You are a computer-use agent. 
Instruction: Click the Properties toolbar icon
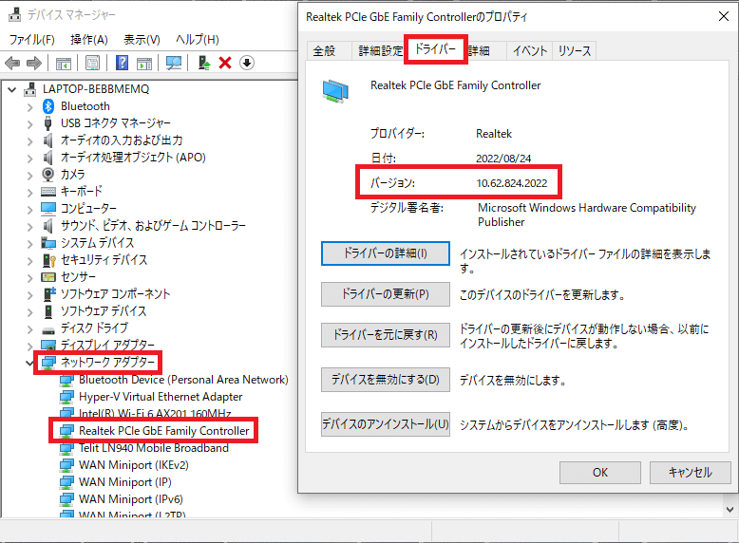(x=92, y=63)
